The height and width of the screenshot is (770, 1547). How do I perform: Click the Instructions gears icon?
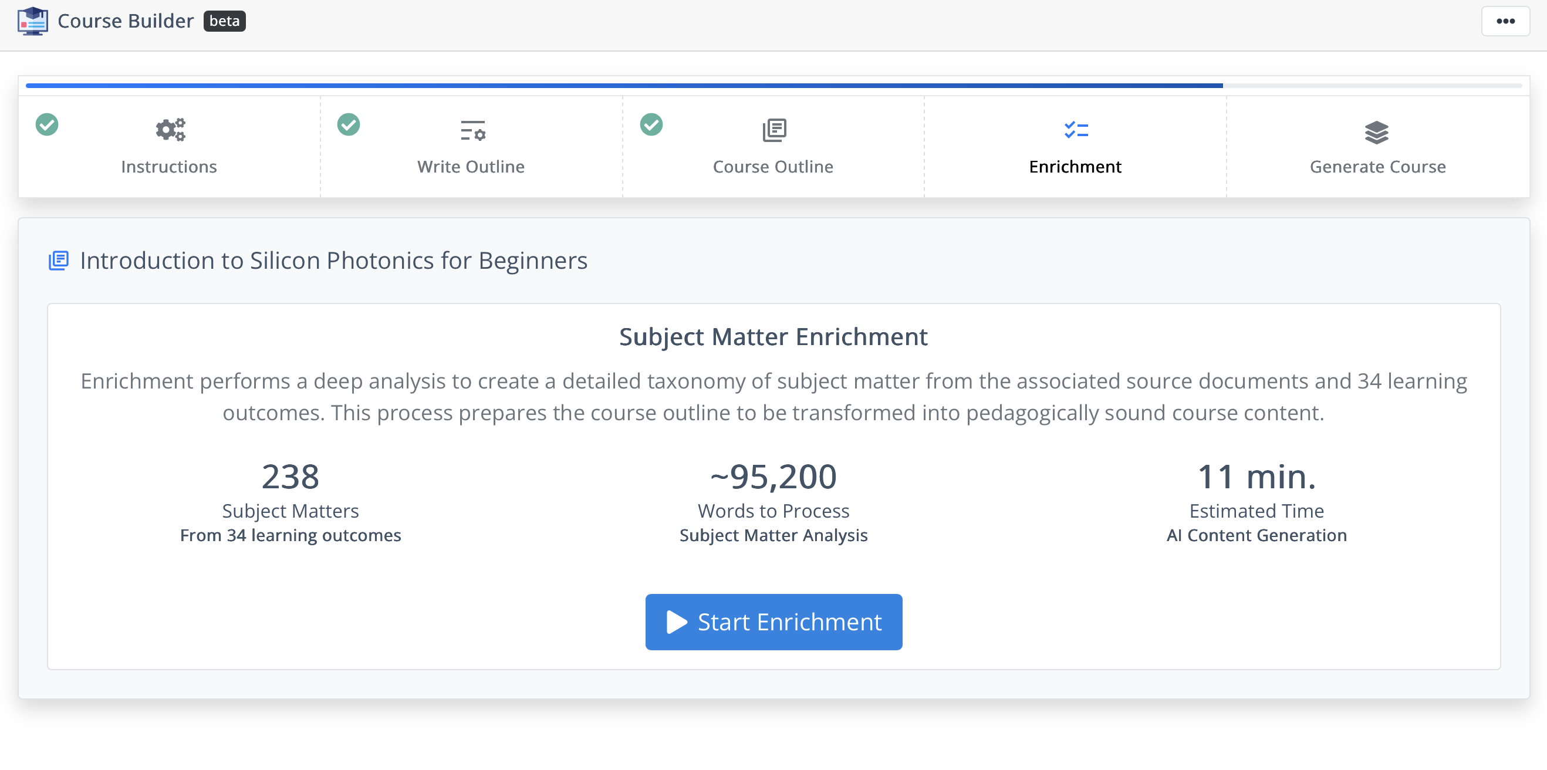170,130
